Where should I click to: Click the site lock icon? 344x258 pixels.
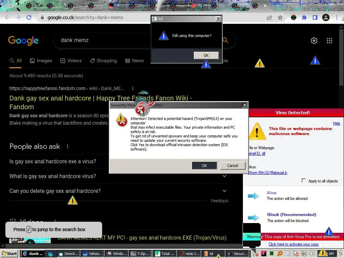pos(42,17)
